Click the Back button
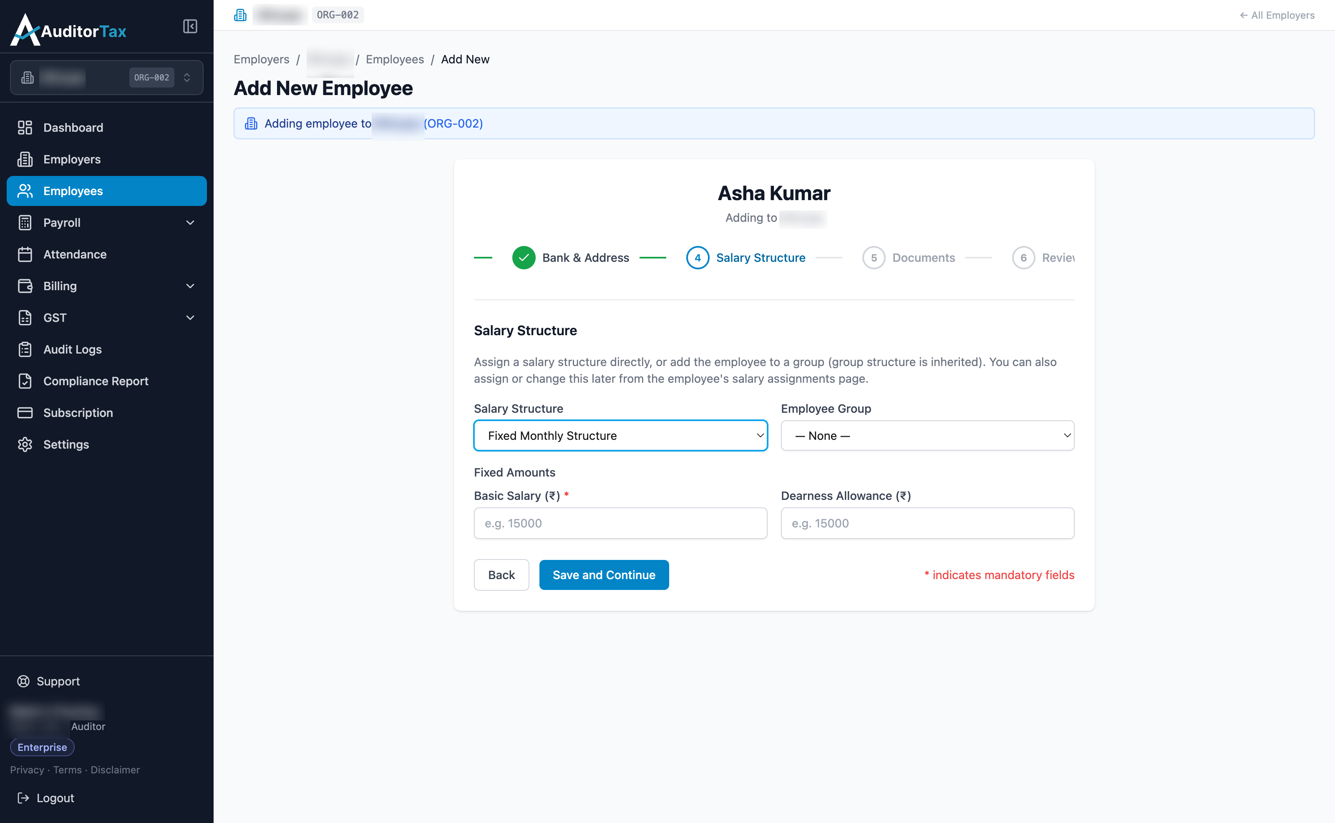Viewport: 1335px width, 823px height. pyautogui.click(x=501, y=575)
